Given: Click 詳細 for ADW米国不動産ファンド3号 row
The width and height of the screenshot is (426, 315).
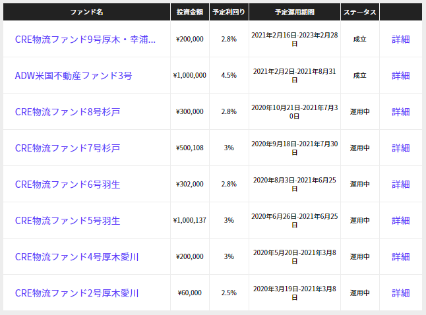Looking at the screenshot, I should pyautogui.click(x=401, y=76).
